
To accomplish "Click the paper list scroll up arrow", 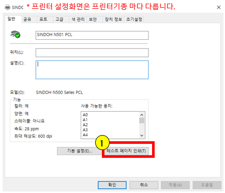I will [142, 115].
